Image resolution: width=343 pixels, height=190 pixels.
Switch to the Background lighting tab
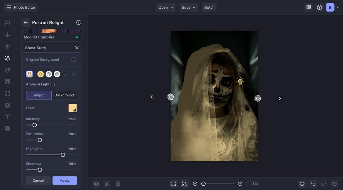click(64, 95)
